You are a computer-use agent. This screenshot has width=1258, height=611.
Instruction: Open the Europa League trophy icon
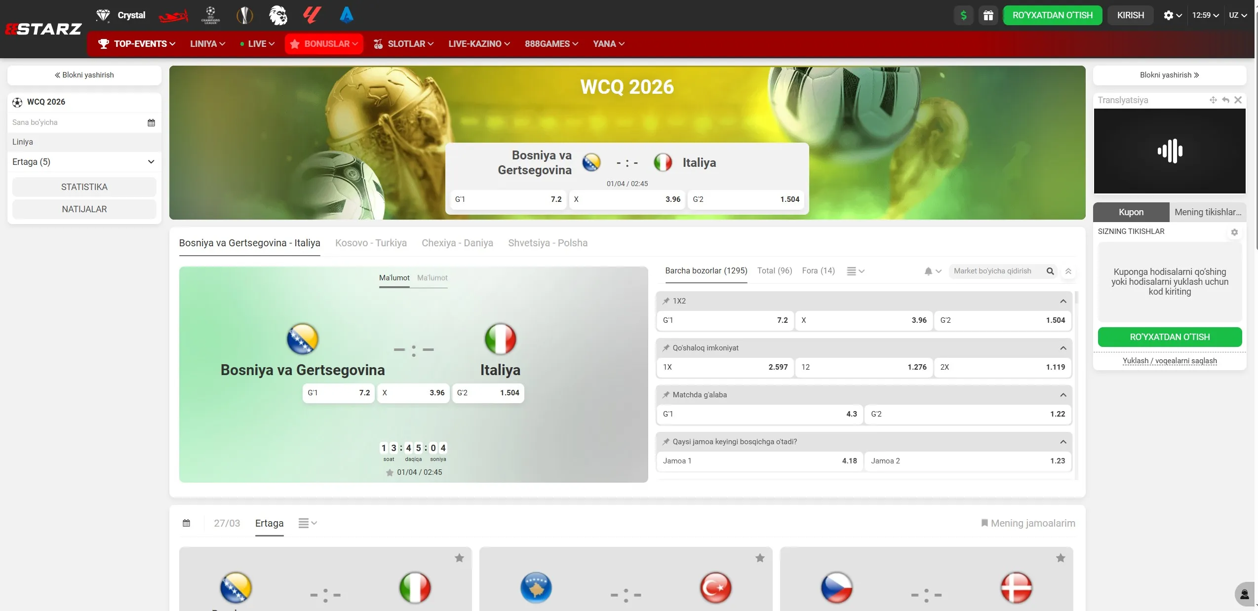[x=244, y=15]
